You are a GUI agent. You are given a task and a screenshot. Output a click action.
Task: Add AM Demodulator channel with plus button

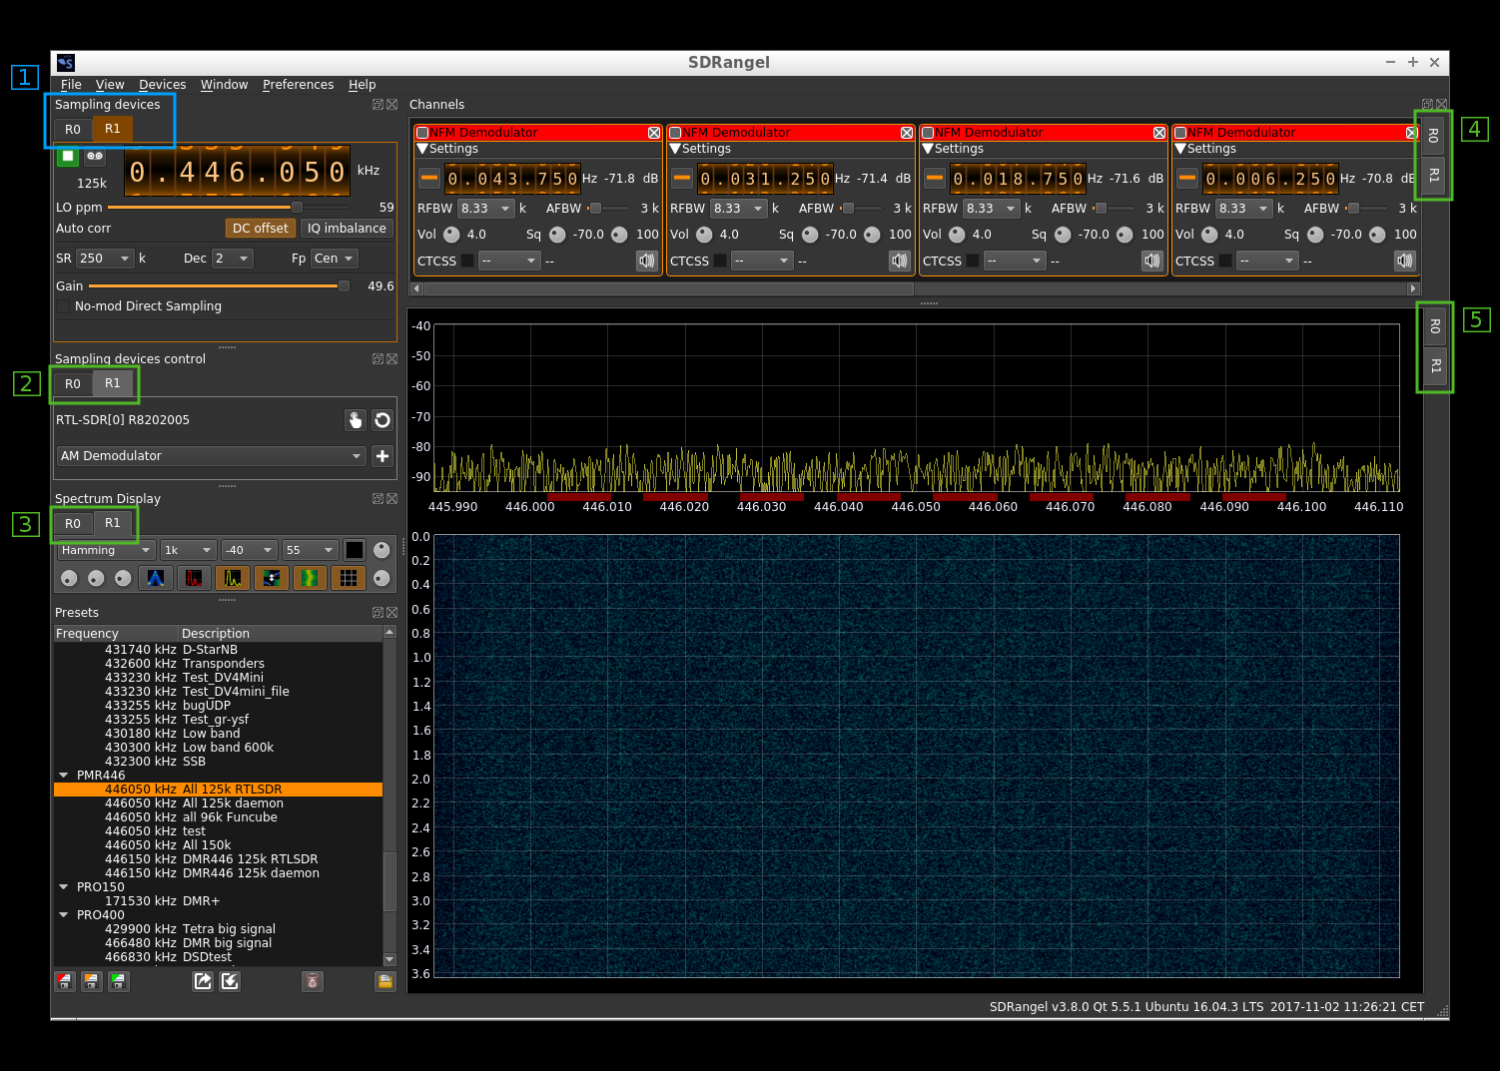pyautogui.click(x=382, y=456)
